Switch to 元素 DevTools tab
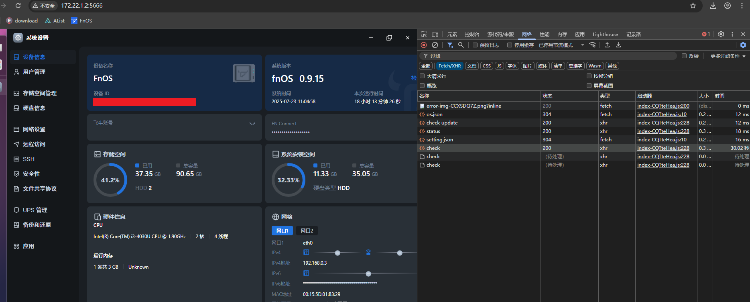The width and height of the screenshot is (750, 302). click(x=452, y=34)
